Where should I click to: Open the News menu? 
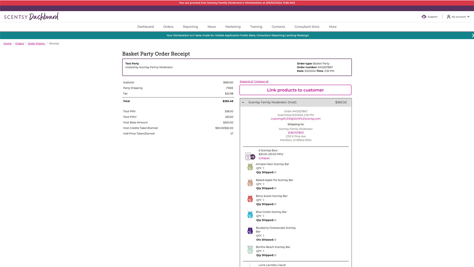pos(212,27)
